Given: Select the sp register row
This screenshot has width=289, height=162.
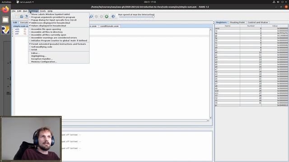Looking at the screenshot, I should [252, 33].
